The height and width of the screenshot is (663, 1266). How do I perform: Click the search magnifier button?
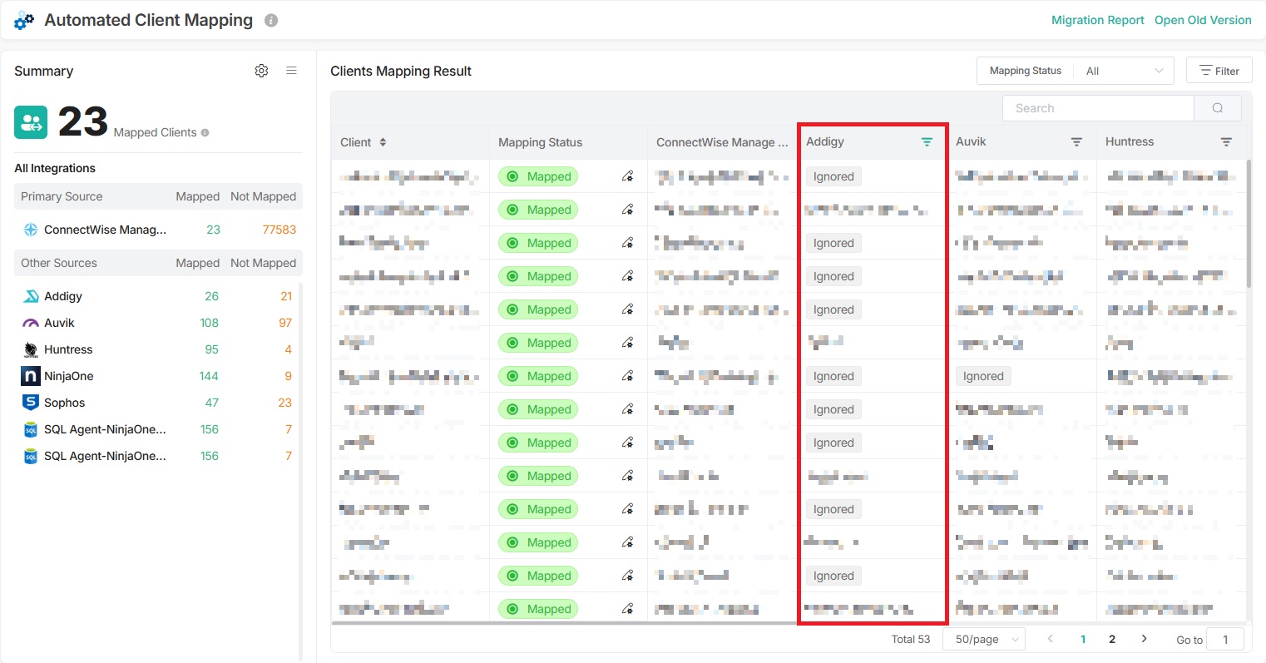pyautogui.click(x=1218, y=108)
